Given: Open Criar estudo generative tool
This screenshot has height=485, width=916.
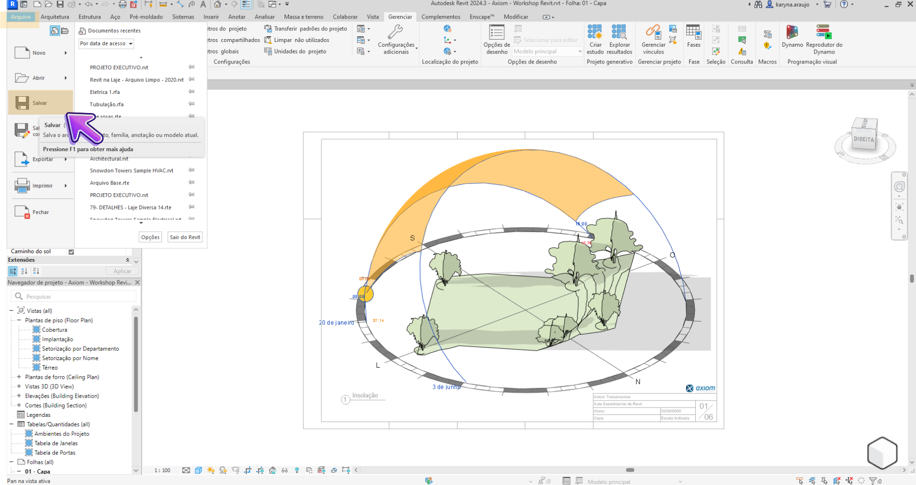Looking at the screenshot, I should point(595,39).
